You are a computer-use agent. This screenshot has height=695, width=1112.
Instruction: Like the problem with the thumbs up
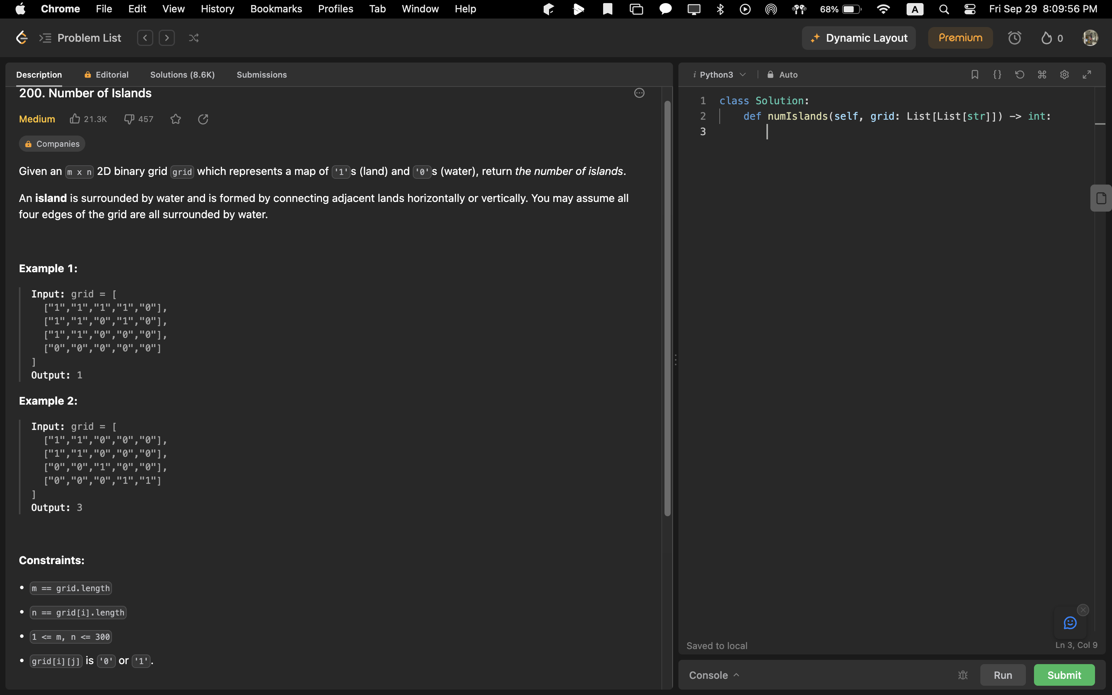pos(75,119)
